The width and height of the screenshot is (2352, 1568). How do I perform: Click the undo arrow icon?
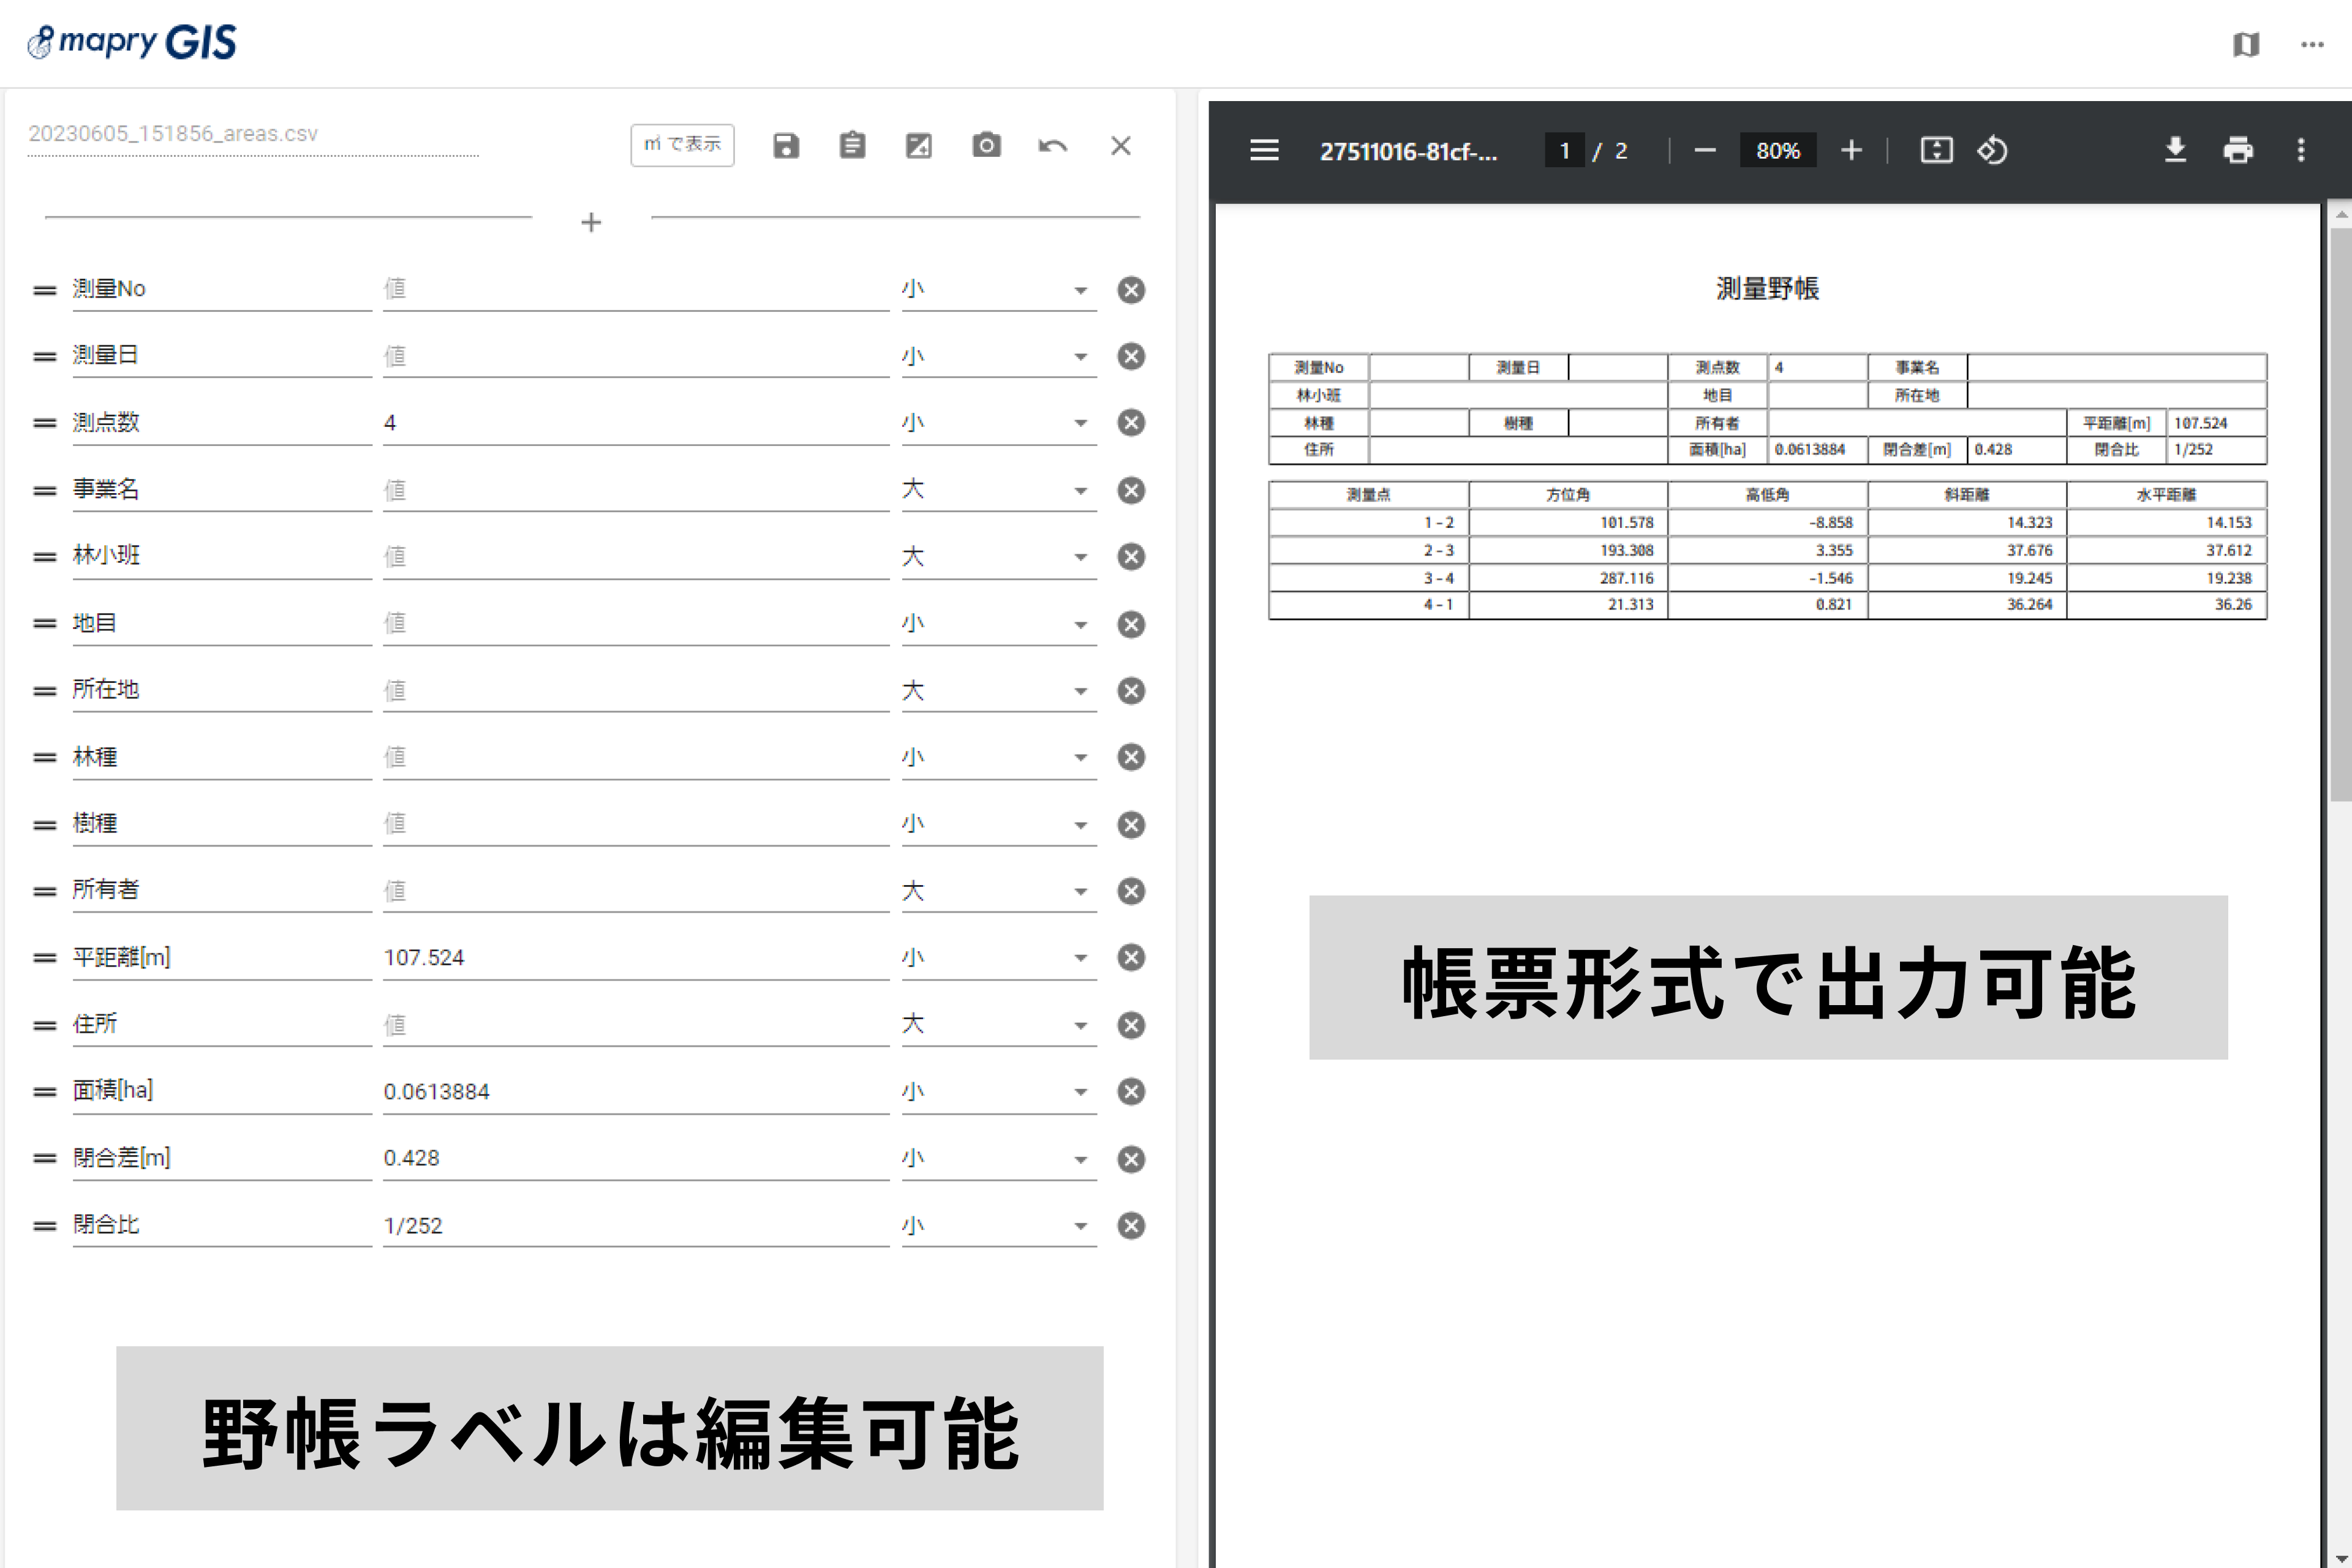coord(1053,146)
